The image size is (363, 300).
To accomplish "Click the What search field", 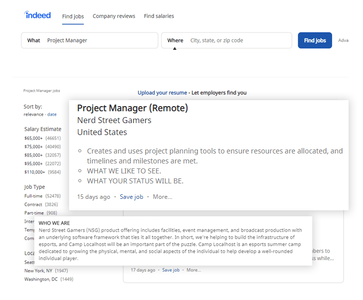I will pos(90,40).
